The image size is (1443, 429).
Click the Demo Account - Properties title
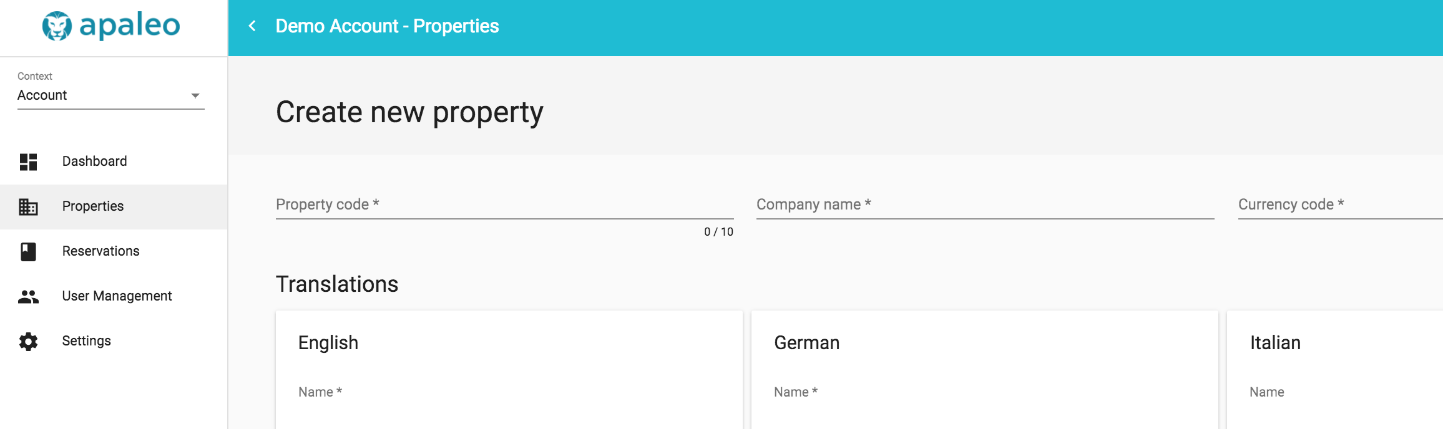(x=387, y=26)
